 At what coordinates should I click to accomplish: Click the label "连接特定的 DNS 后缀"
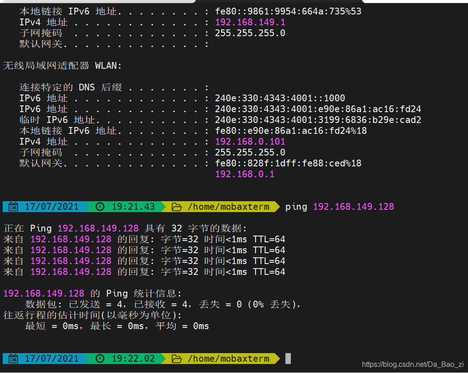[71, 87]
